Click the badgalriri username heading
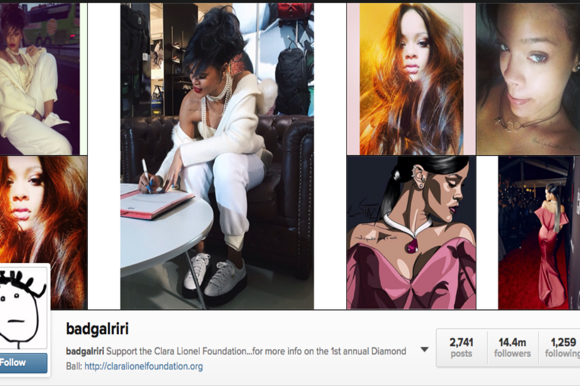 (x=97, y=329)
